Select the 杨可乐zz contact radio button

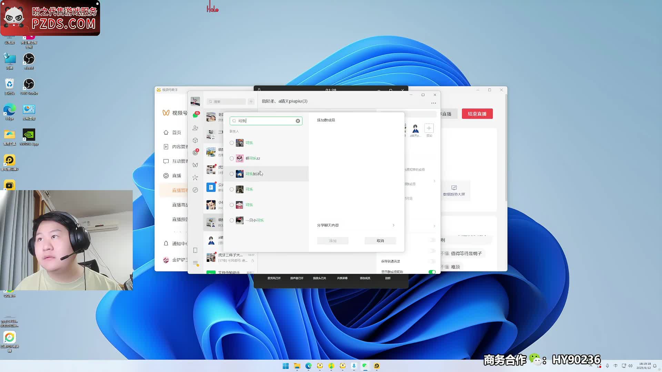[232, 158]
